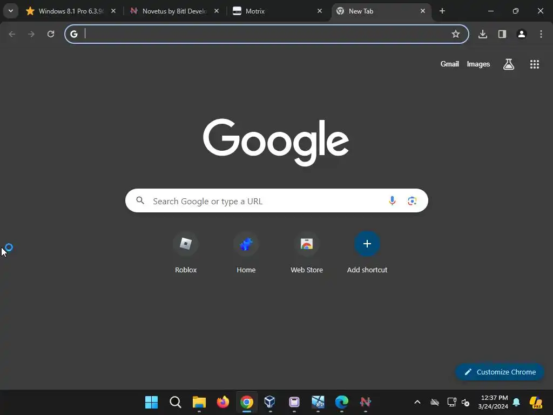Open the Google apps grid

click(x=535, y=64)
